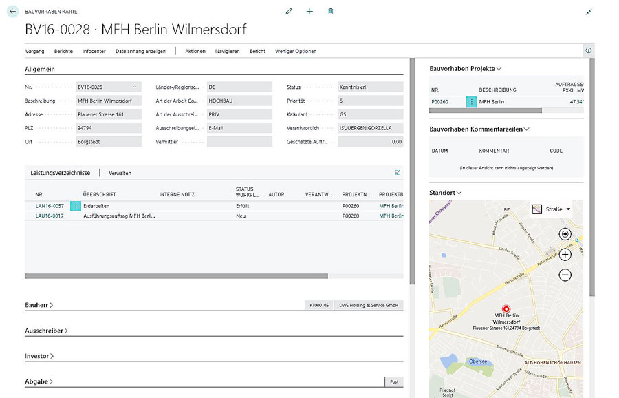
Task: Expand the Ausschreiber section
Action: [x=46, y=331]
